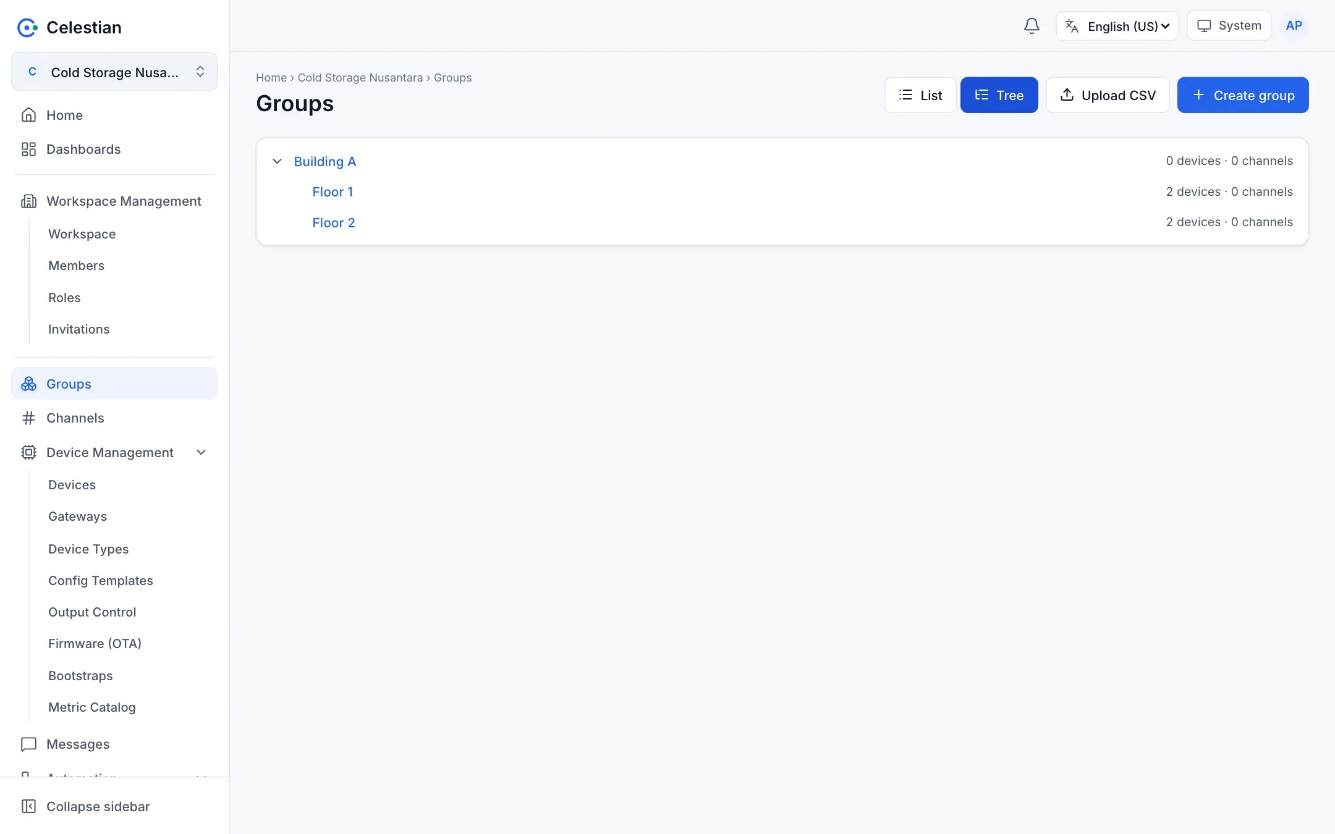Open the Workspace menu item

click(82, 234)
